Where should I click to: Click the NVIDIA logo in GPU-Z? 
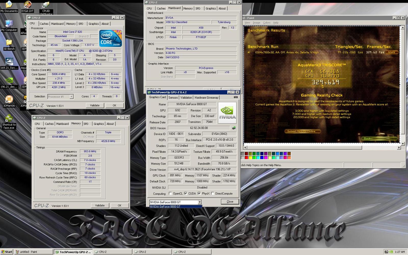tap(227, 113)
